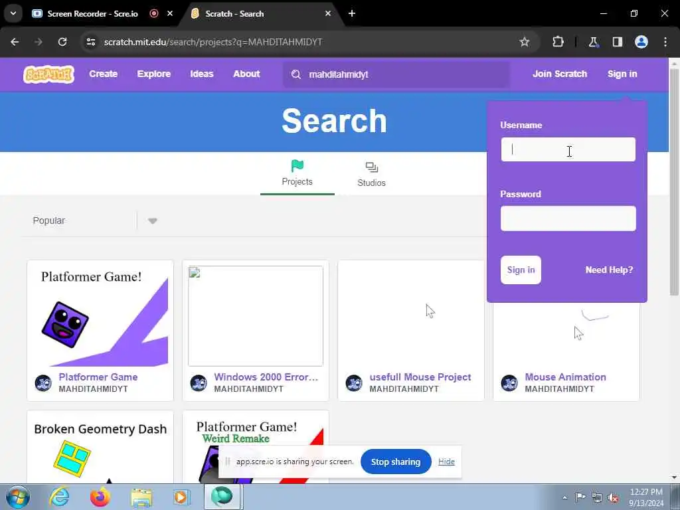Launch Firefox from taskbar
The image size is (680, 510).
tap(100, 497)
